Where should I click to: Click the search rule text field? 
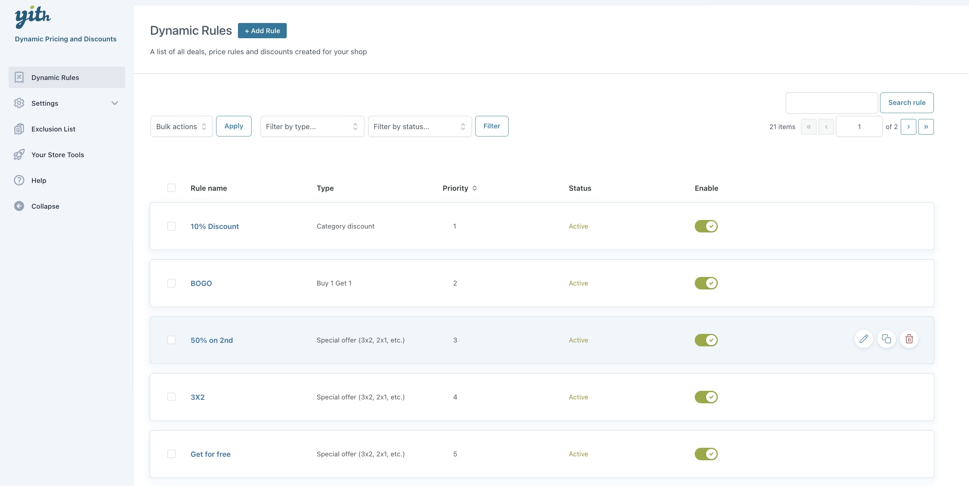click(831, 103)
